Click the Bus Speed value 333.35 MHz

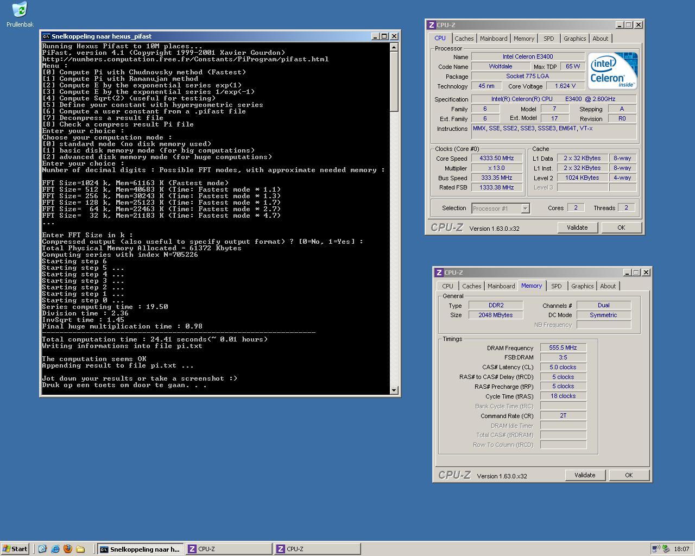click(x=496, y=178)
